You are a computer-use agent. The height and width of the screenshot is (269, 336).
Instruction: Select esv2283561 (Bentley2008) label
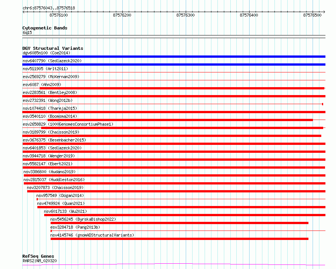point(50,92)
